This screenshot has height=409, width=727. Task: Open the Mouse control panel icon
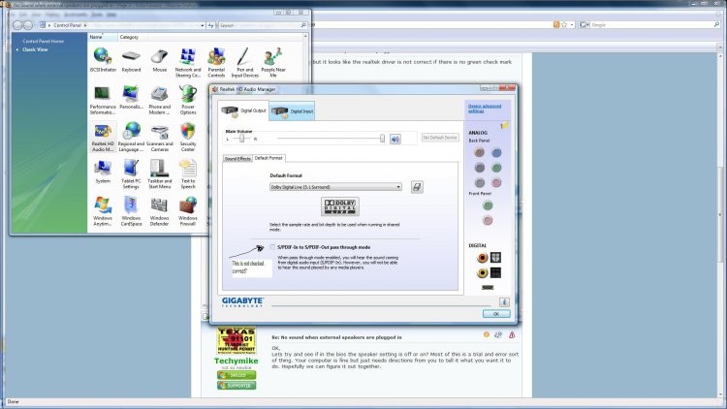tap(160, 60)
